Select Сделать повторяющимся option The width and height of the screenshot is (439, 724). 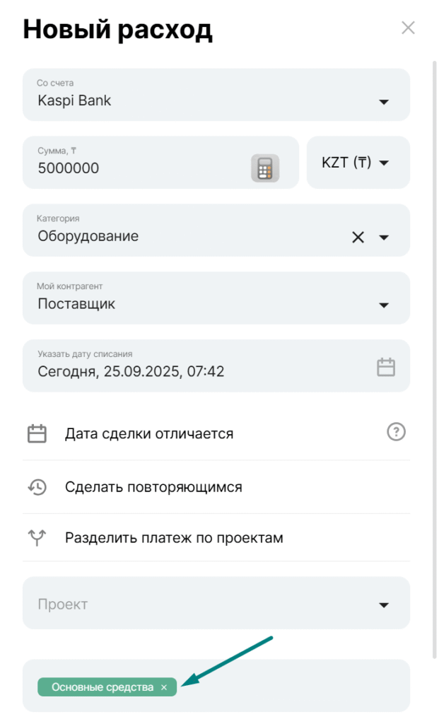[x=153, y=486]
